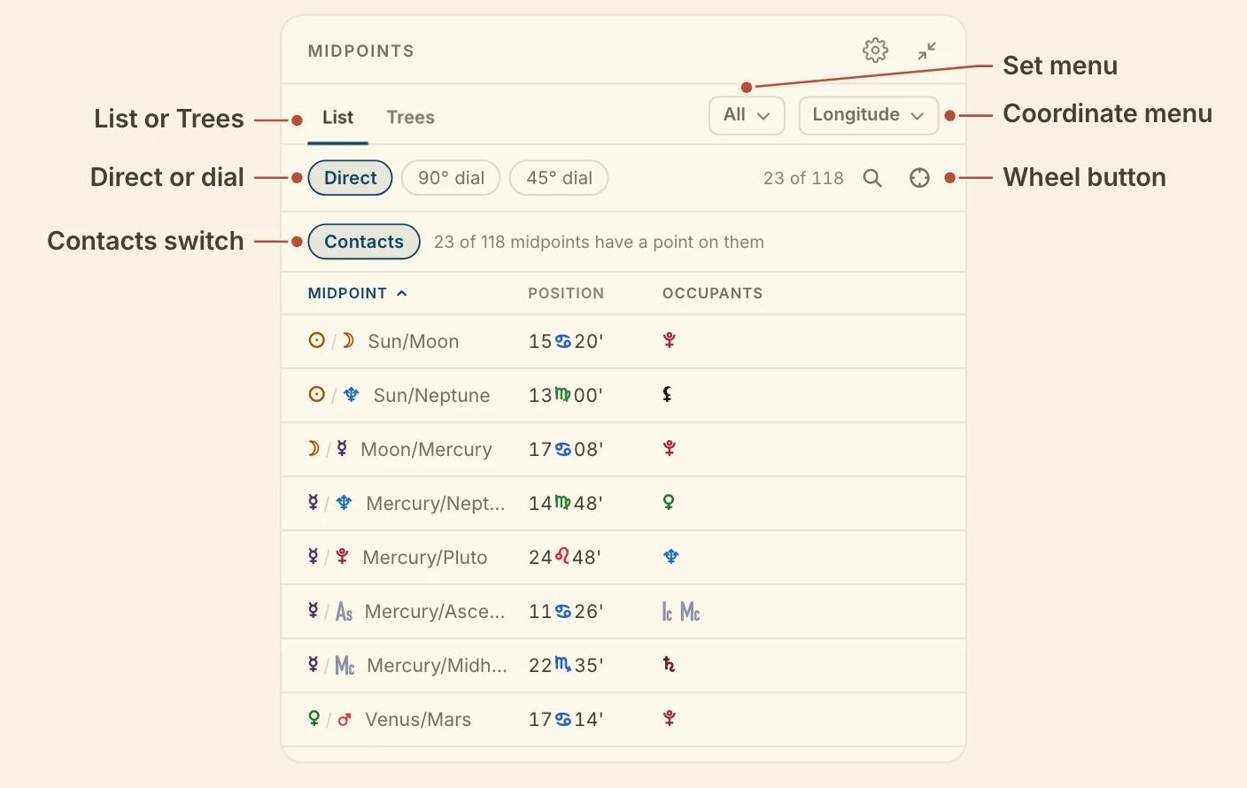Screen dimensions: 1247x788
Task: Click Venus occupant glyph in Mercury/Neptune row
Action: click(669, 503)
